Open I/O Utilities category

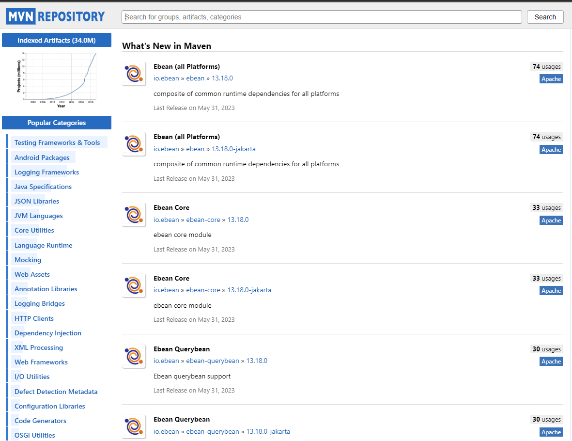pyautogui.click(x=32, y=377)
